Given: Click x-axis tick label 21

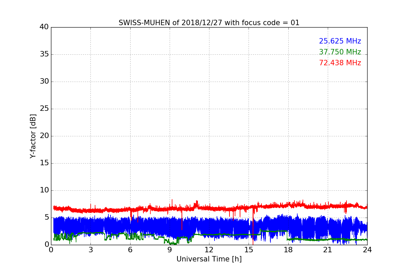Looking at the screenshot, I should point(327,250).
